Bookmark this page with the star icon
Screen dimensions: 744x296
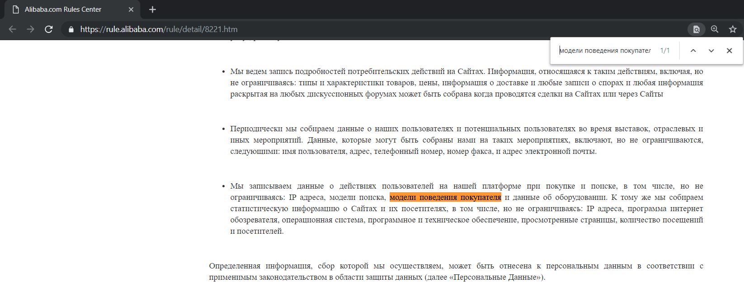click(733, 29)
